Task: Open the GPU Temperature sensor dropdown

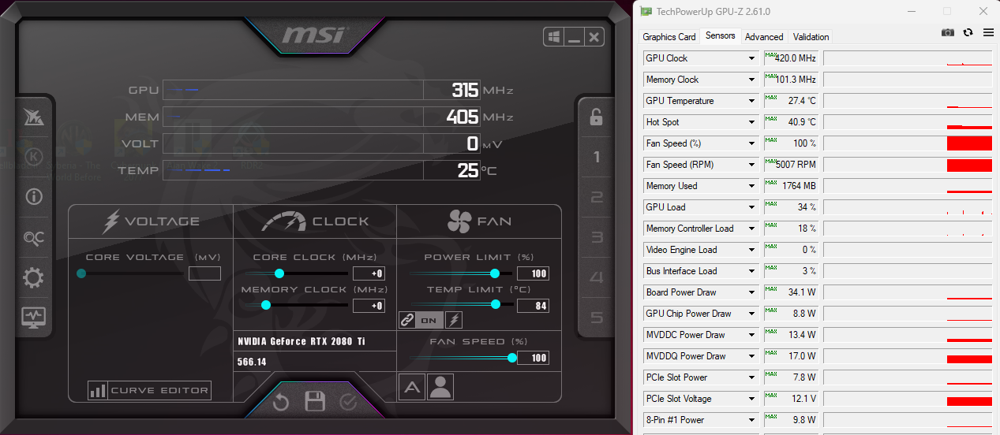Action: (x=751, y=101)
